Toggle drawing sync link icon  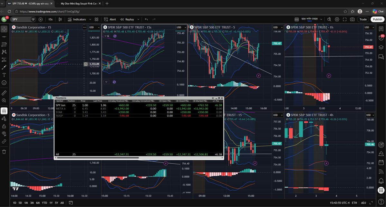pos(4,141)
